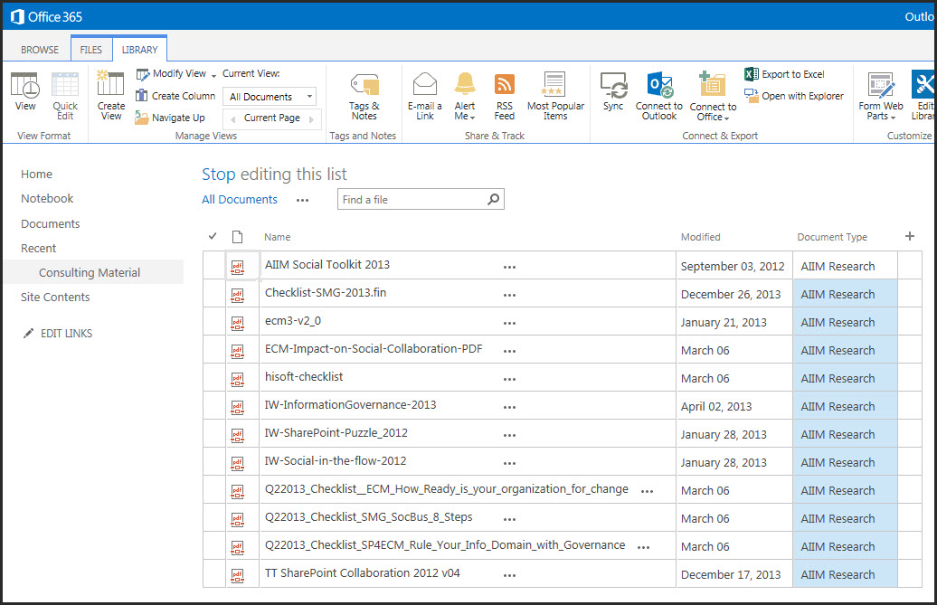The height and width of the screenshot is (605, 937).
Task: Tick the checkbox for ecm3-v2_0 row
Action: tap(213, 322)
